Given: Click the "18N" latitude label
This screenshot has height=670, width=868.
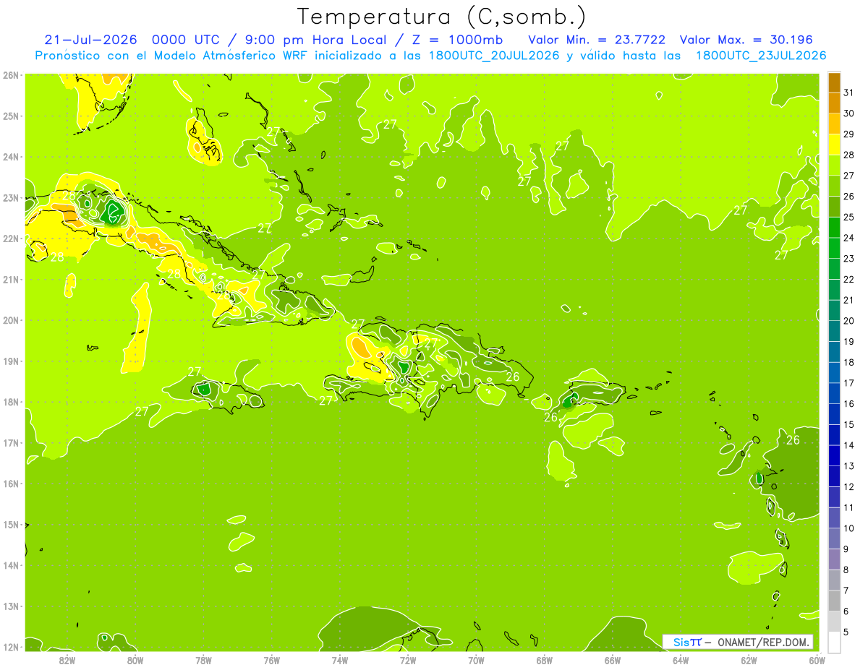Looking at the screenshot, I should [11, 402].
